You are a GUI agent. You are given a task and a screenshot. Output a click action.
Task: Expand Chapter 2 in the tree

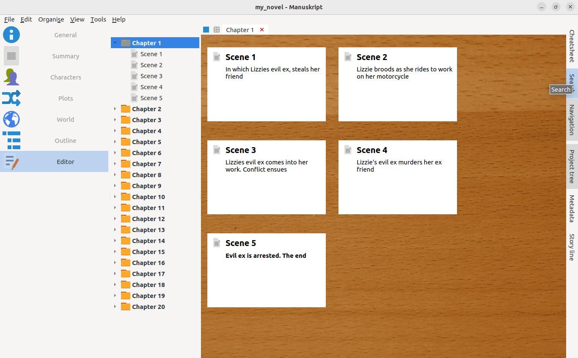coord(115,109)
